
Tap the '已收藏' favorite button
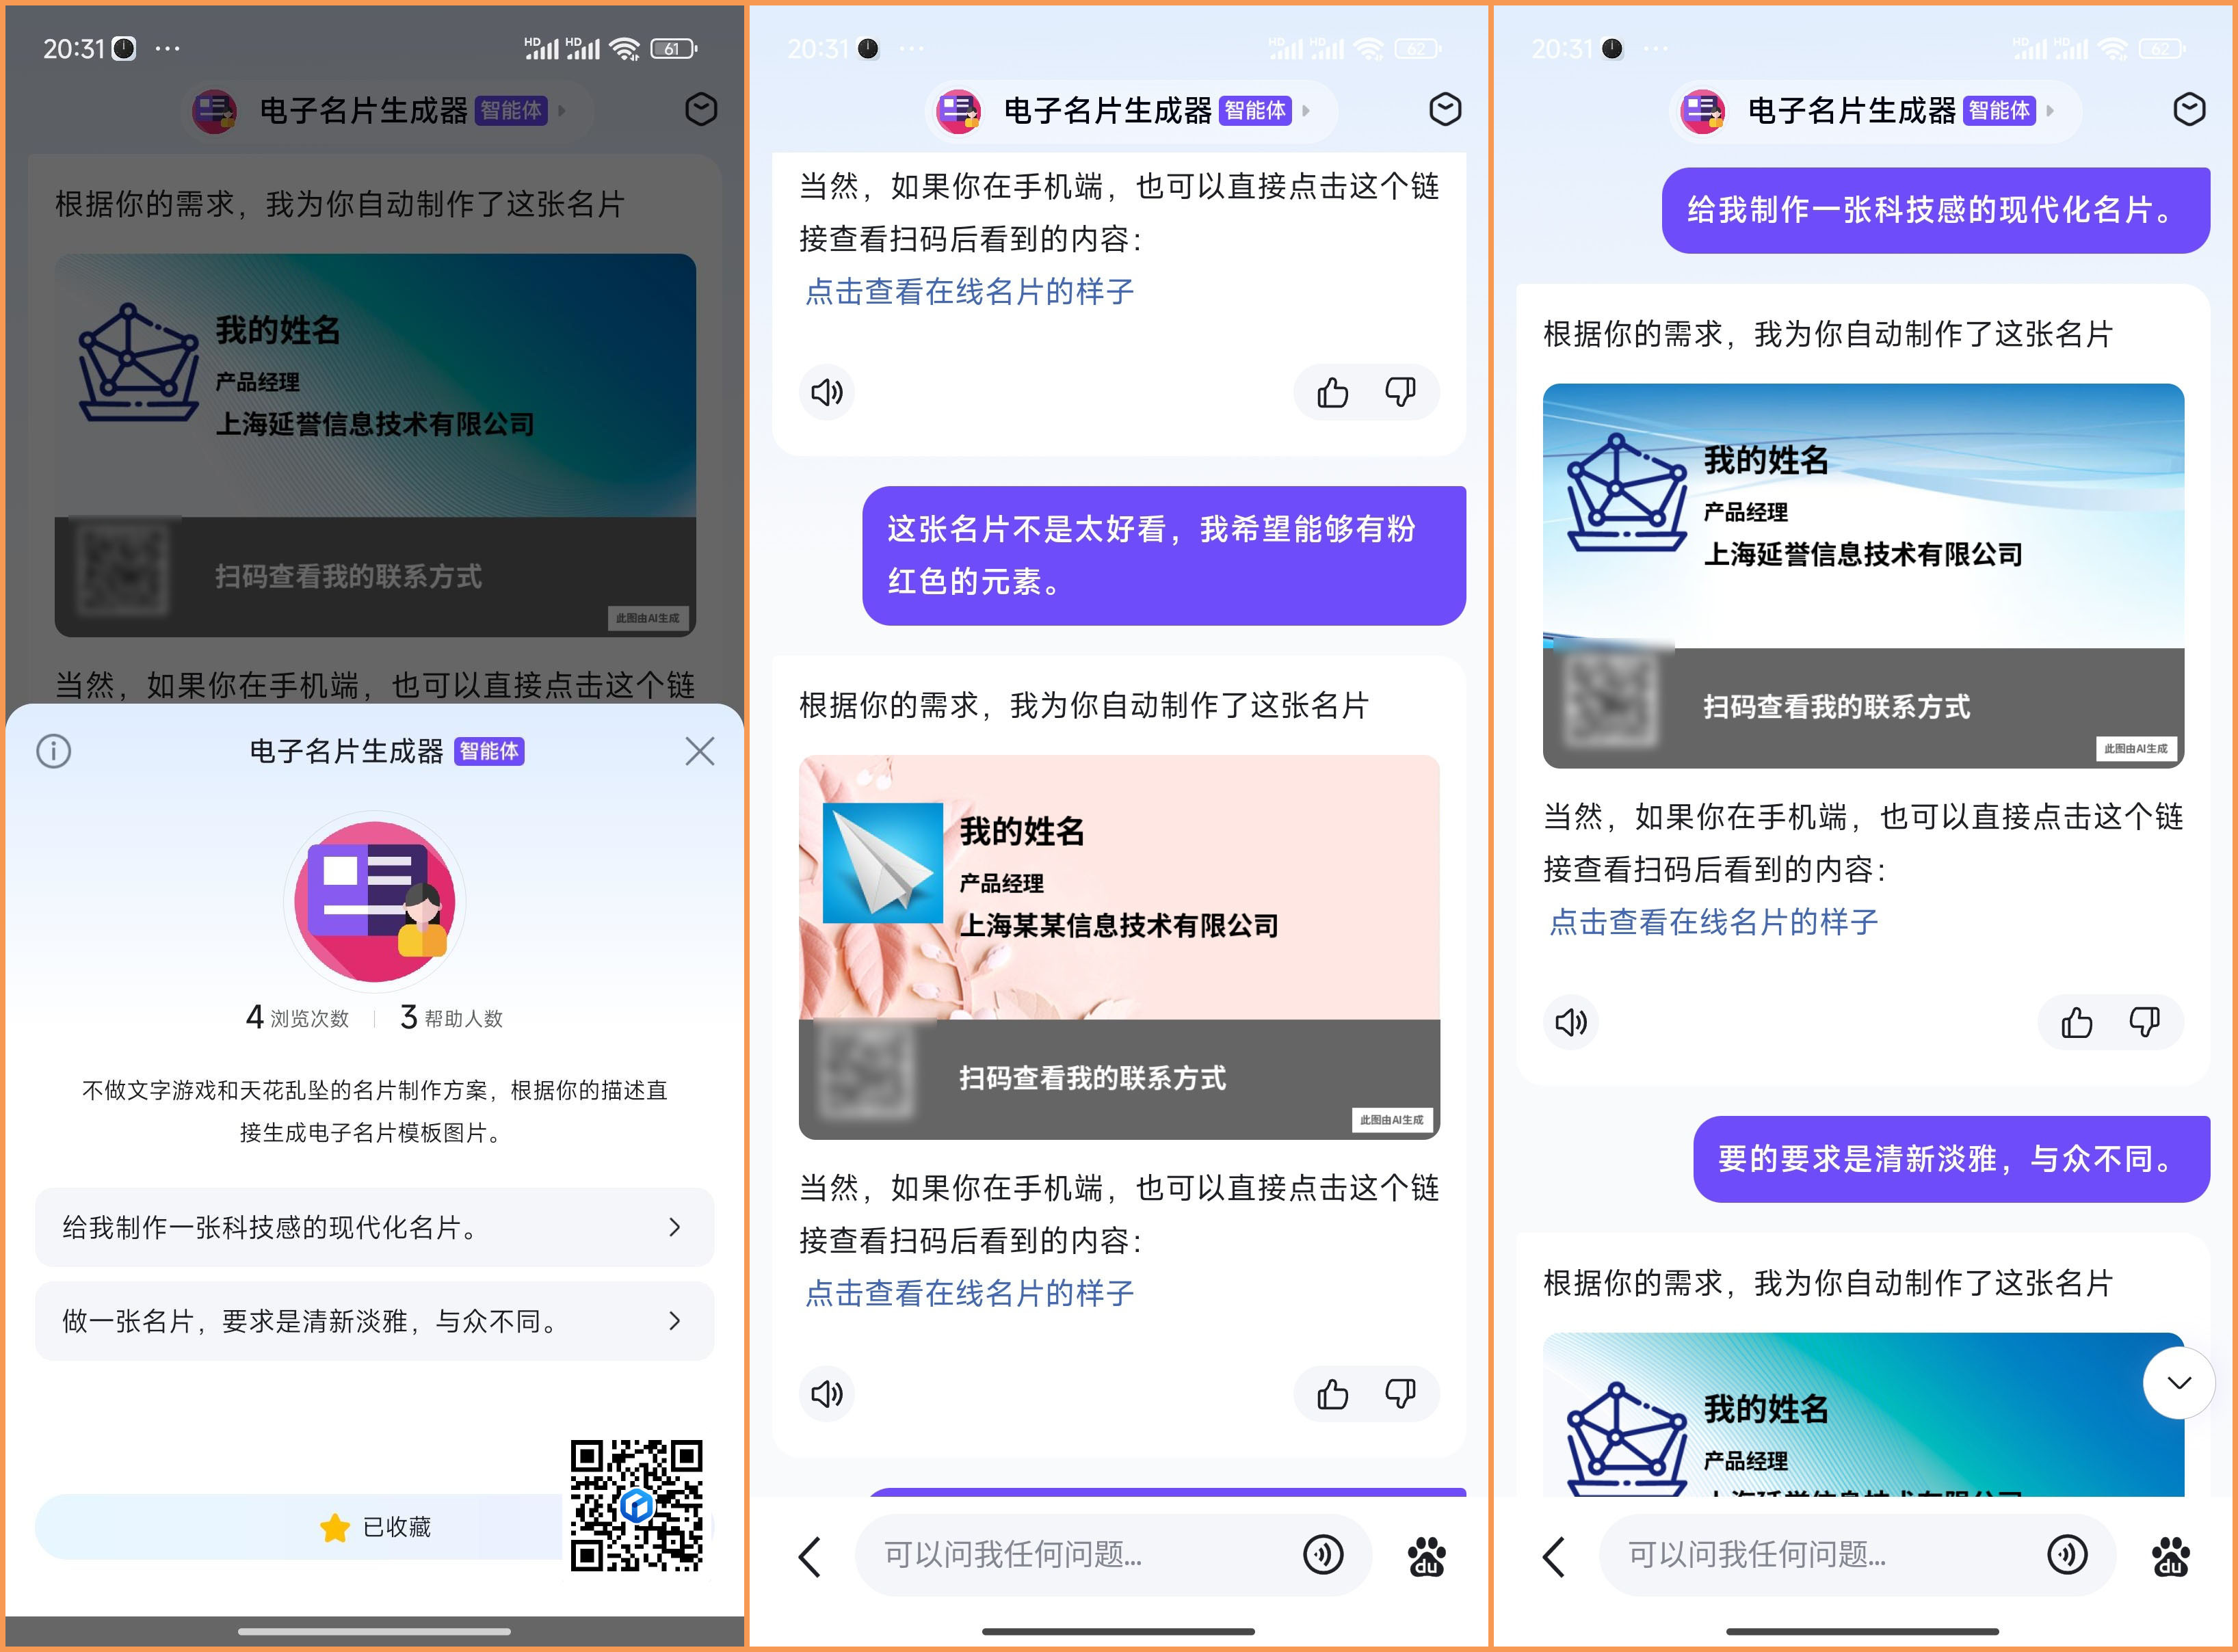point(374,1527)
